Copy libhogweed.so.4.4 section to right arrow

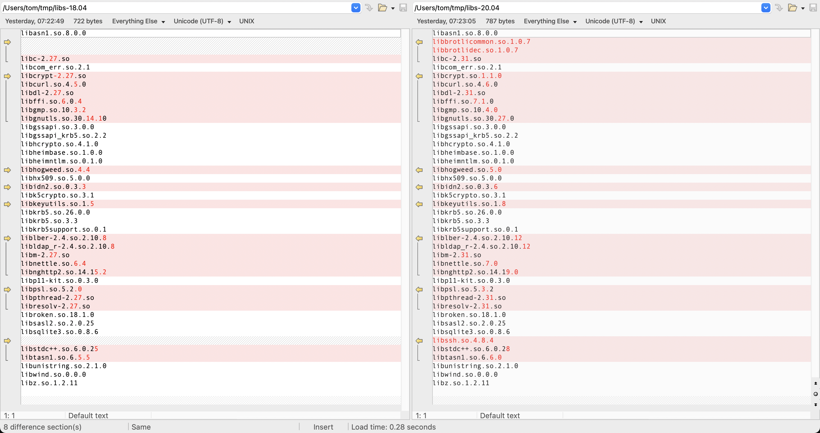[x=7, y=170]
